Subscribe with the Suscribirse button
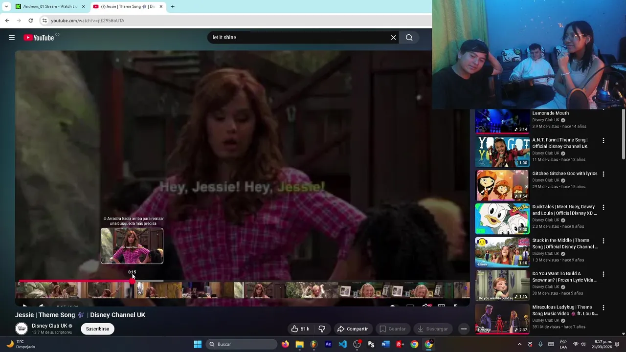This screenshot has height=352, width=626. click(x=97, y=329)
